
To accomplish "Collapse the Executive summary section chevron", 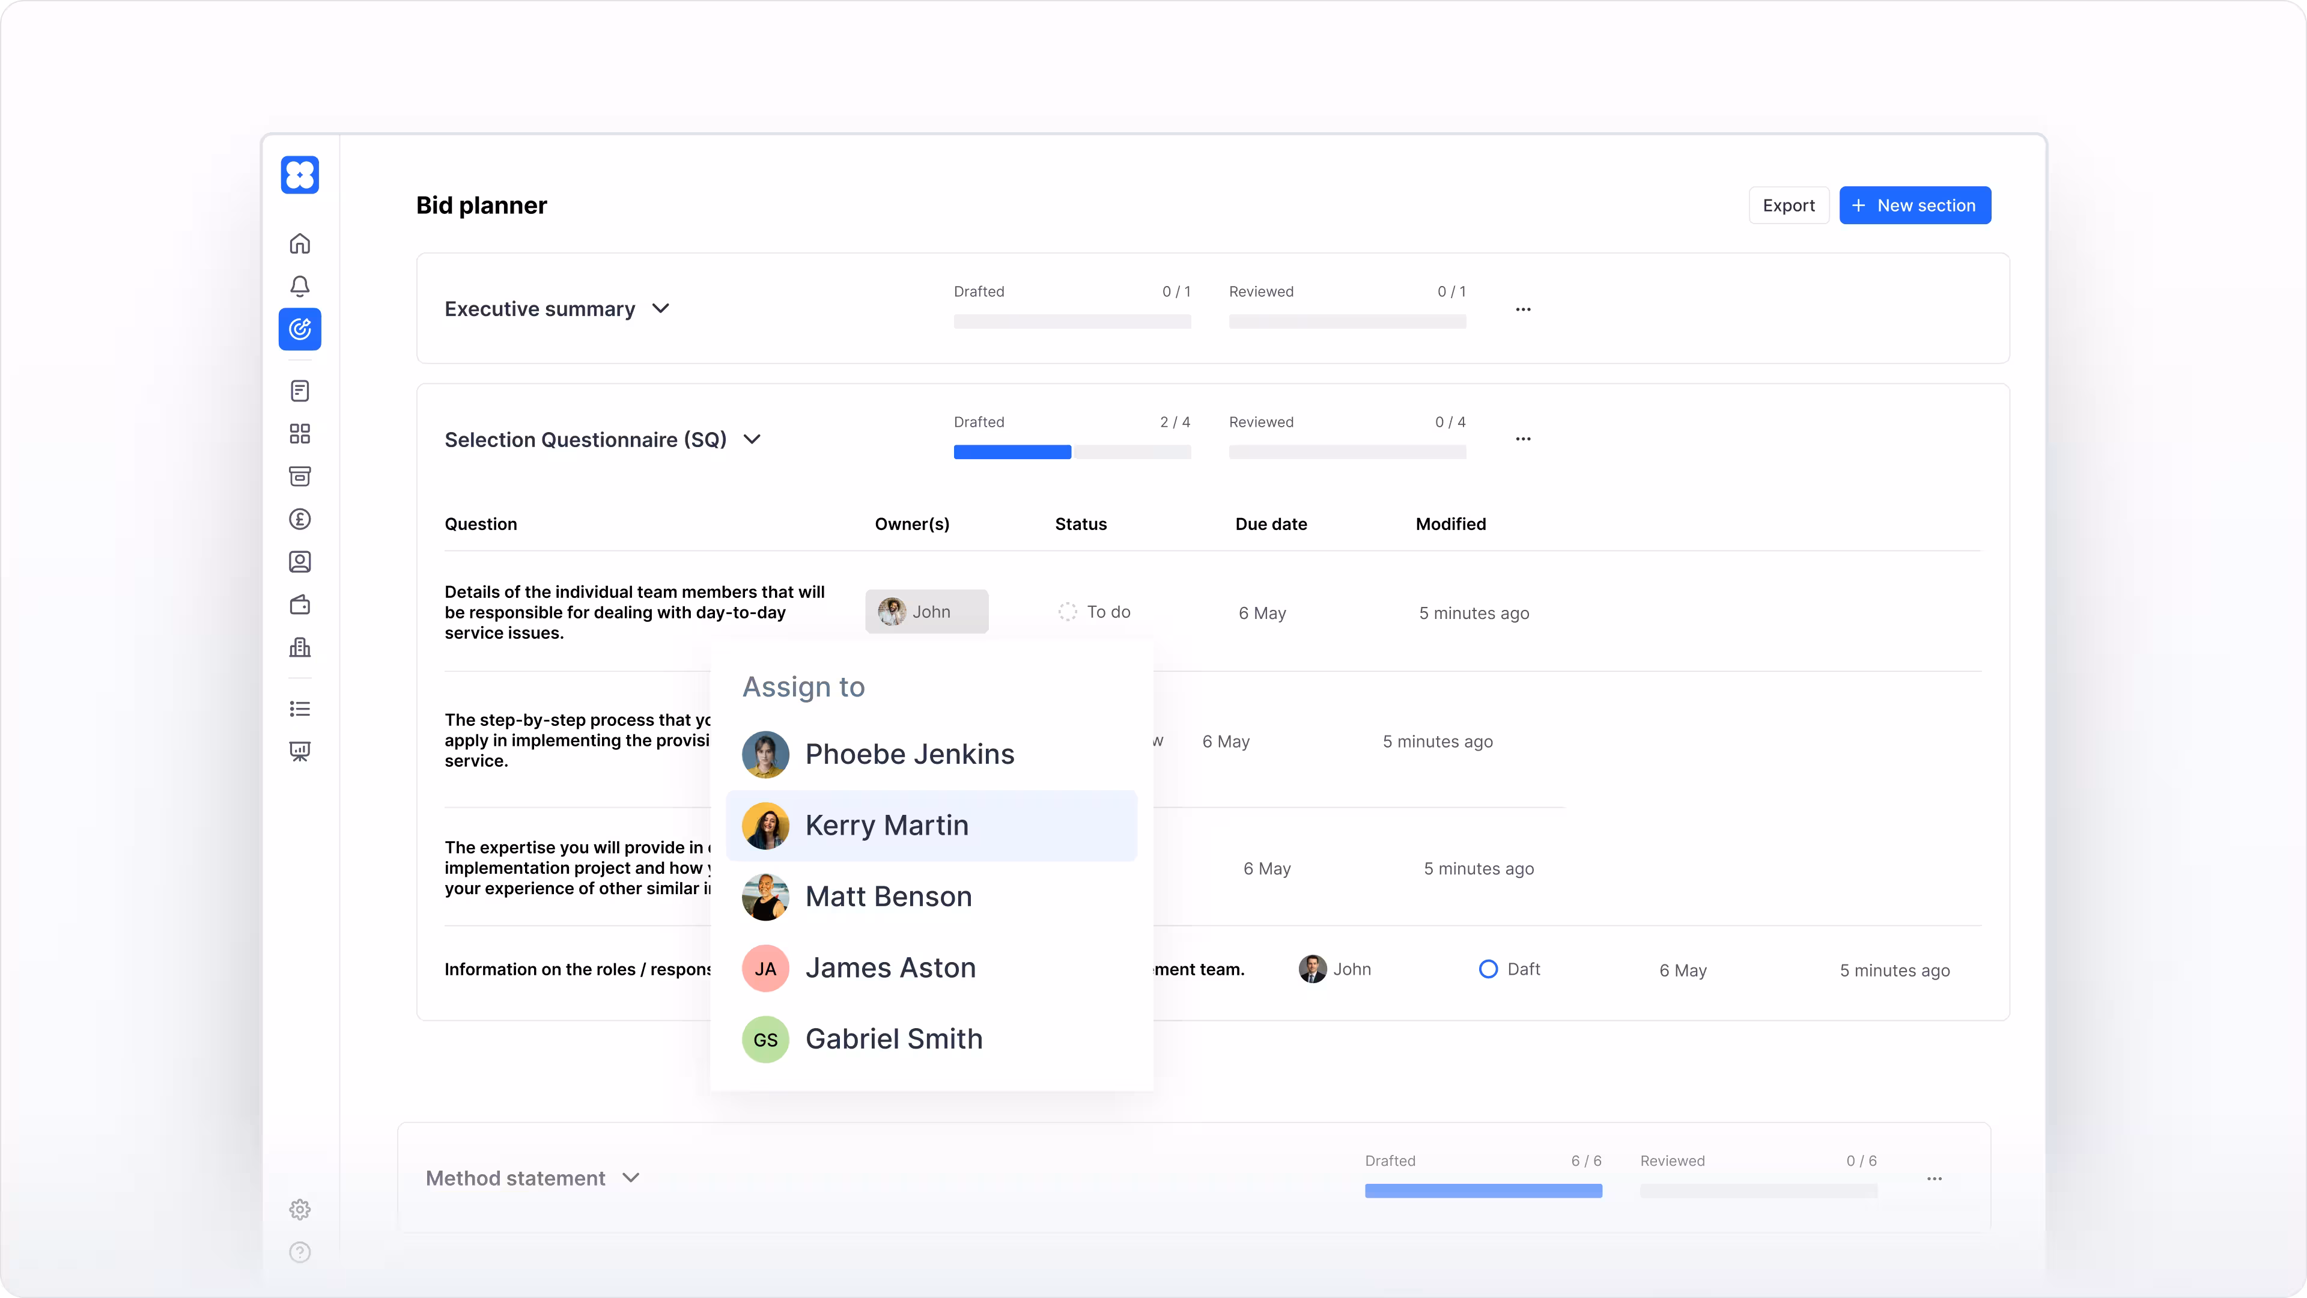I will pyautogui.click(x=661, y=308).
